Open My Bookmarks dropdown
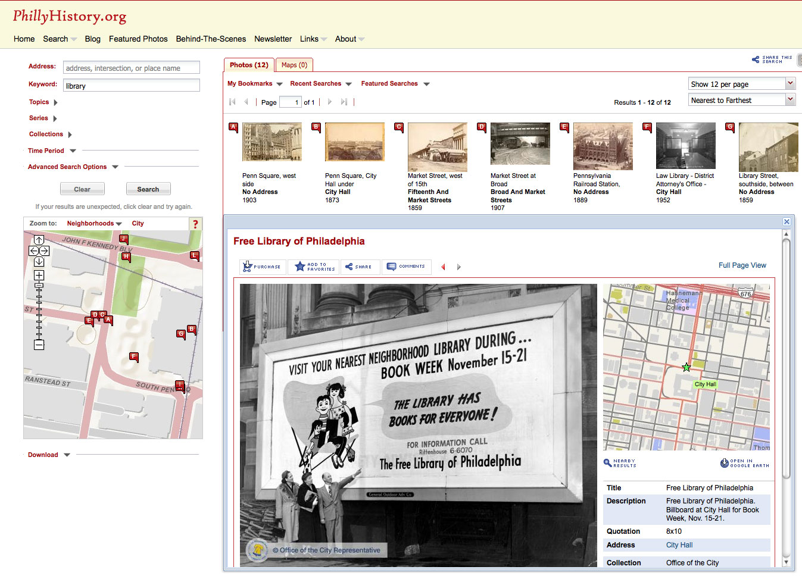802x579 pixels. pos(255,84)
